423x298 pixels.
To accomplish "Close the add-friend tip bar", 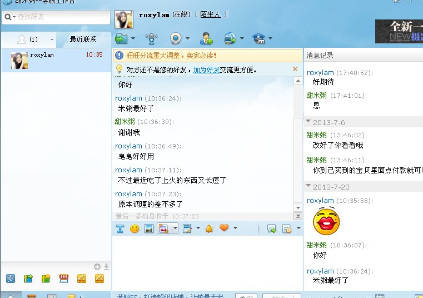I will click(295, 69).
